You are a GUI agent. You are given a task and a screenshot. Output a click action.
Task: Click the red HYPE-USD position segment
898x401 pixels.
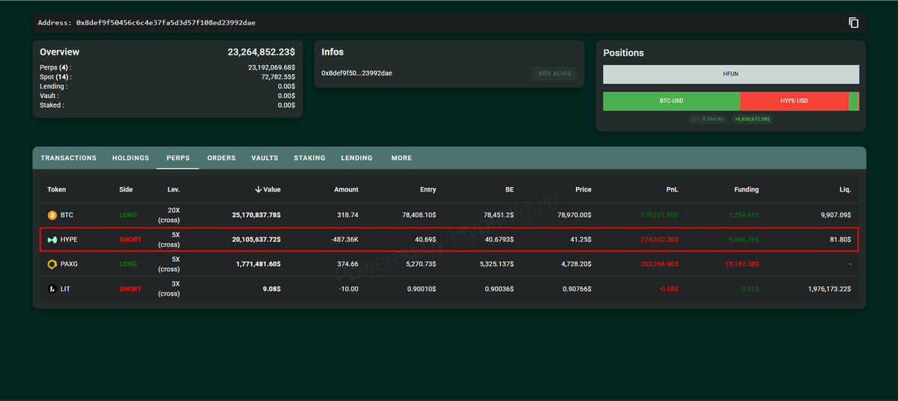click(794, 101)
